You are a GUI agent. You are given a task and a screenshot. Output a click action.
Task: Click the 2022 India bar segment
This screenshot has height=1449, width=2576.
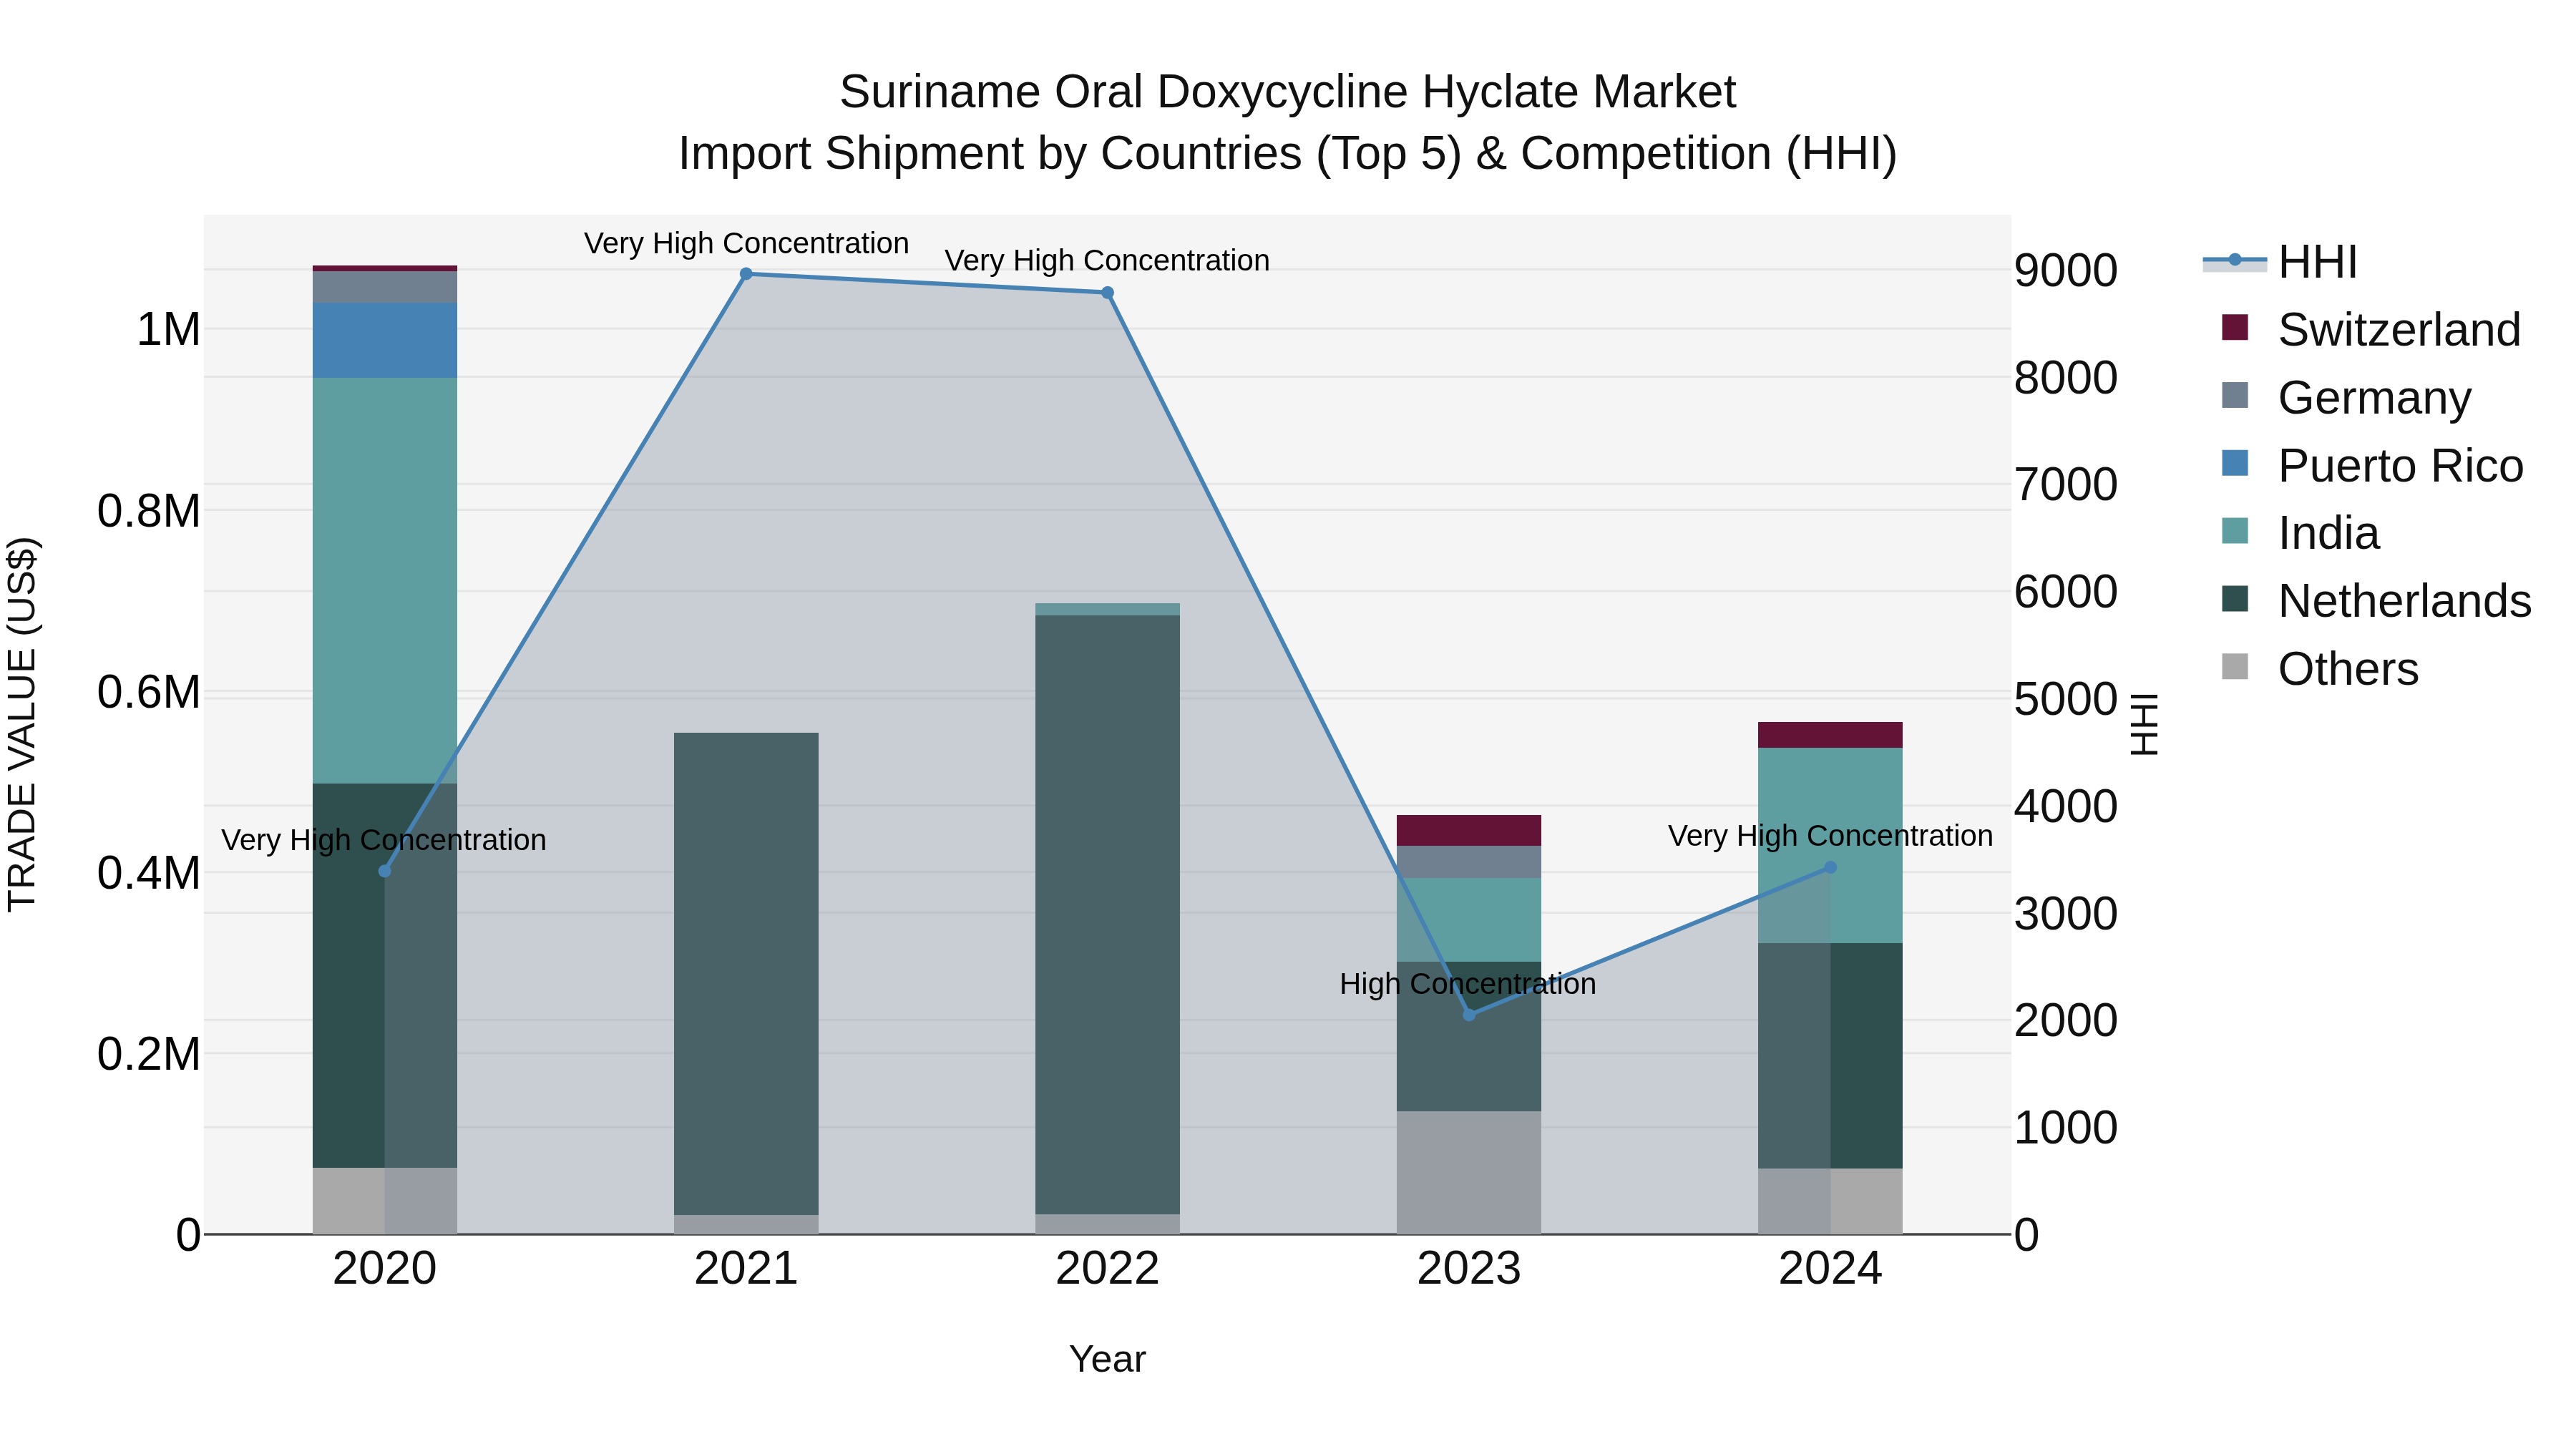(x=1108, y=610)
